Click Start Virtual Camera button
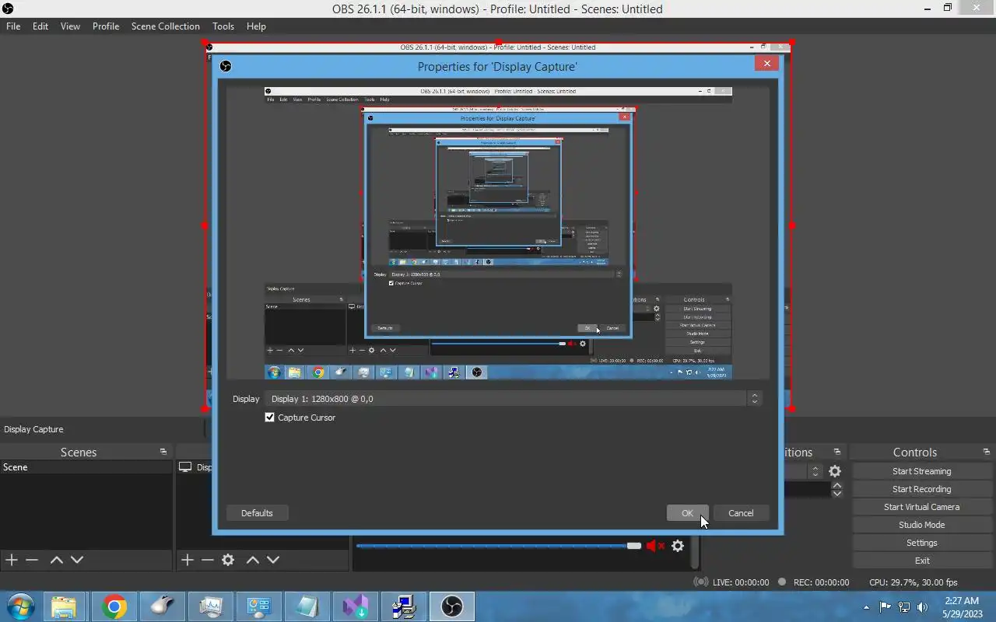996x622 pixels. tap(922, 507)
